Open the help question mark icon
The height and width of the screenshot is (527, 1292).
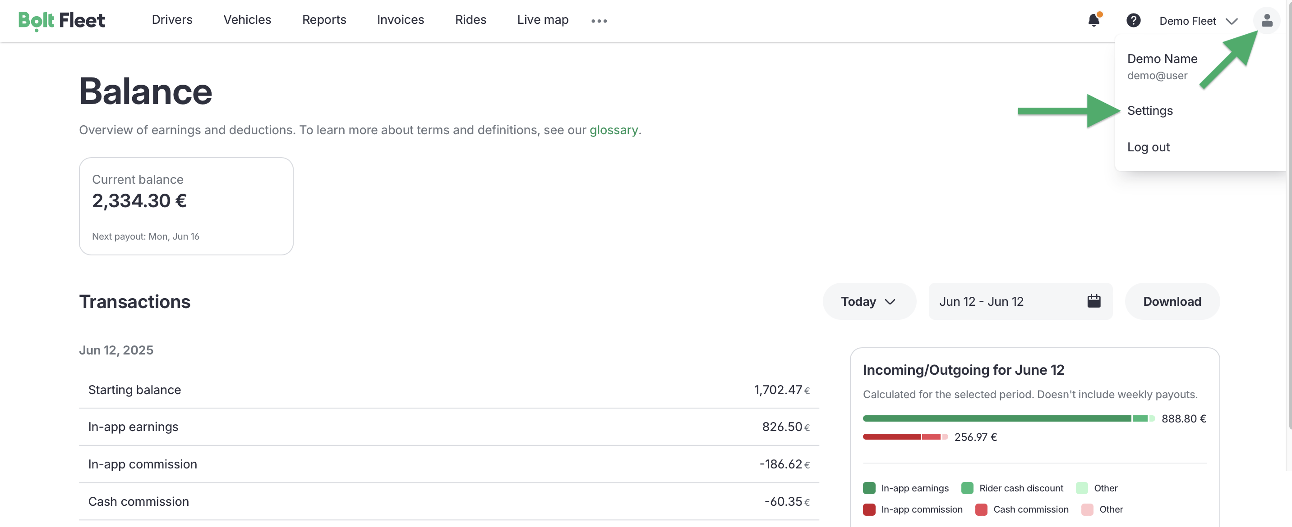point(1134,20)
